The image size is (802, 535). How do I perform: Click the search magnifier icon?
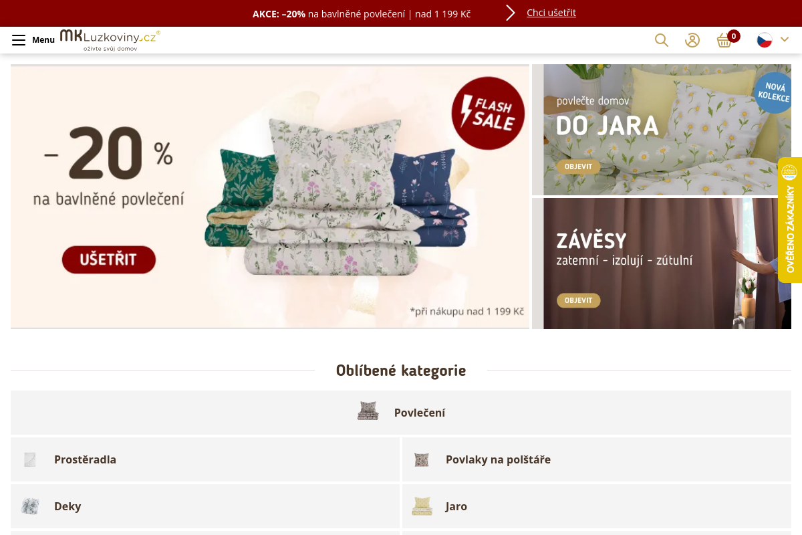coord(662,40)
